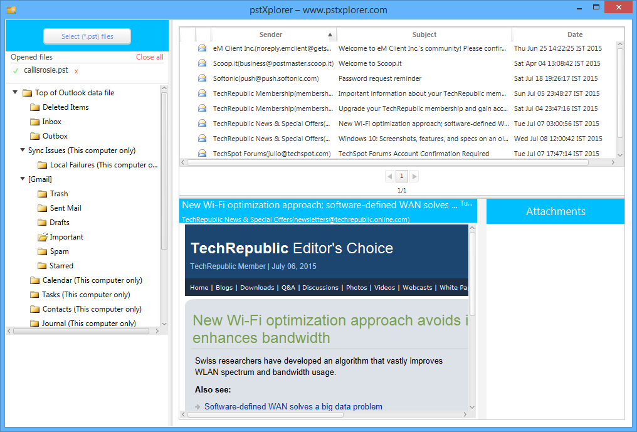The height and width of the screenshot is (432, 637).
Task: Click the Drafts folder icon
Action: pos(42,223)
